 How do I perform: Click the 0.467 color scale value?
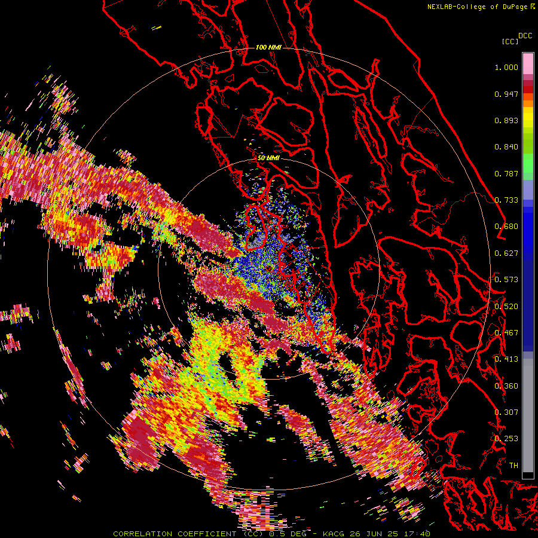point(506,333)
